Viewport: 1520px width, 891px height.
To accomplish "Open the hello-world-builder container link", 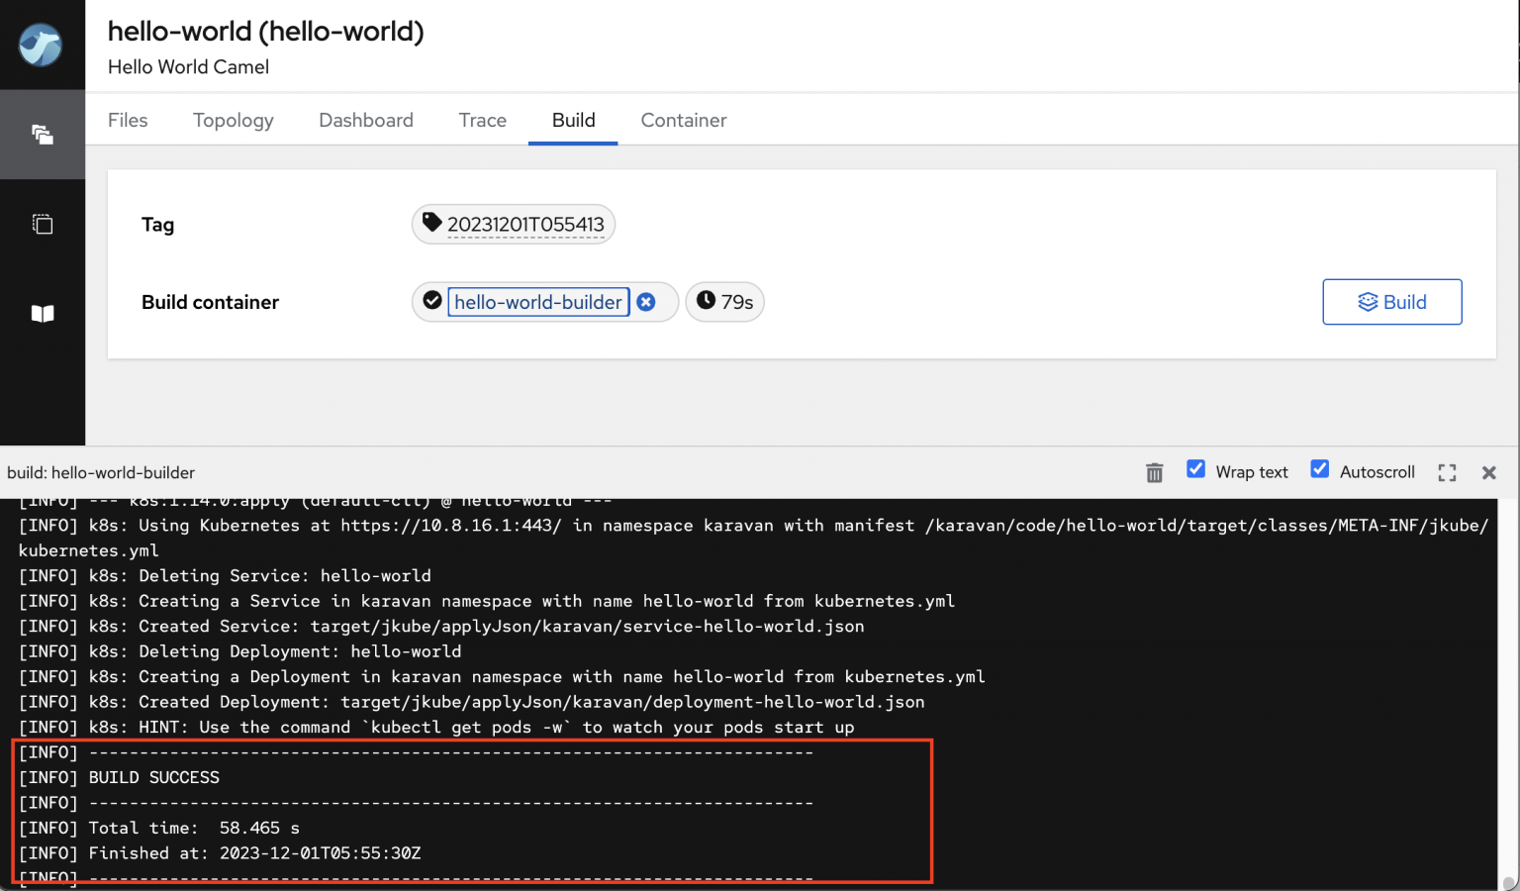I will [538, 302].
